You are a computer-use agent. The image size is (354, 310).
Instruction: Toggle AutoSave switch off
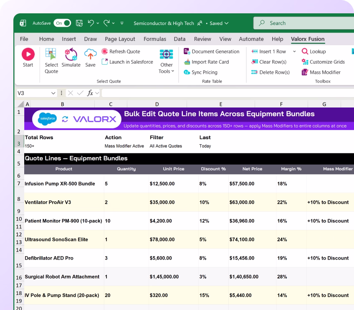[62, 23]
